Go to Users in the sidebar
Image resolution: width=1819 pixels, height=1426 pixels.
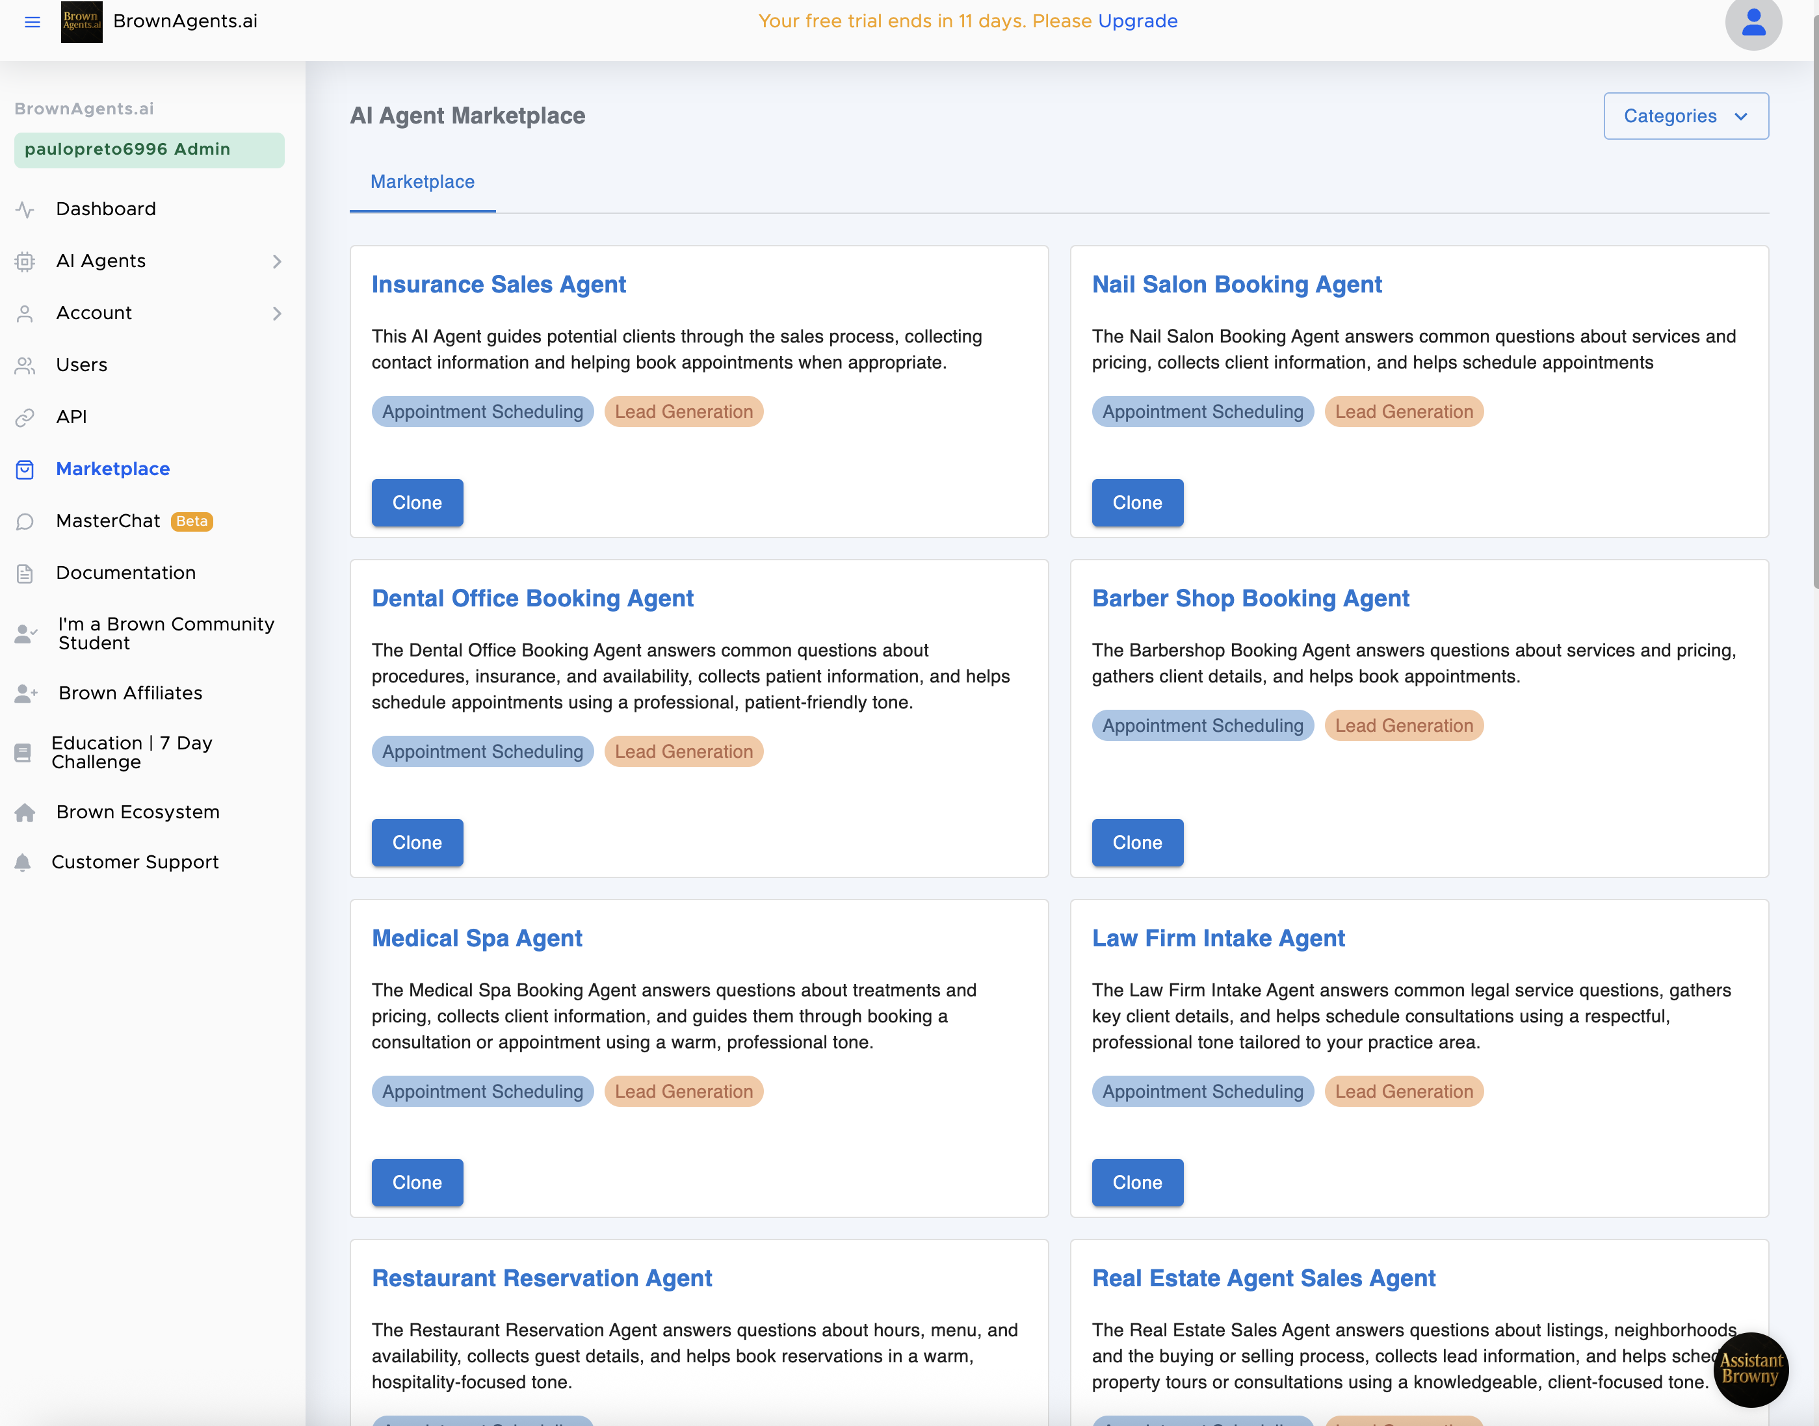click(81, 365)
